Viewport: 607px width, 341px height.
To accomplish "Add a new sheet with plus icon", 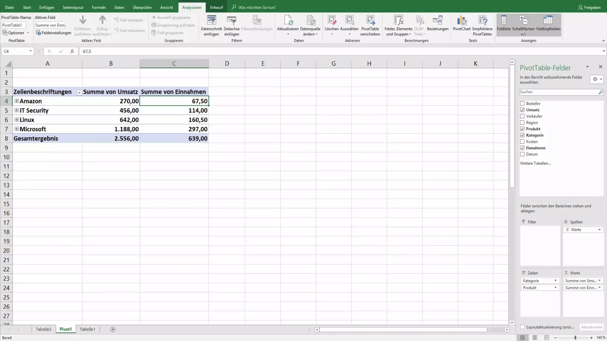I will click(113, 329).
